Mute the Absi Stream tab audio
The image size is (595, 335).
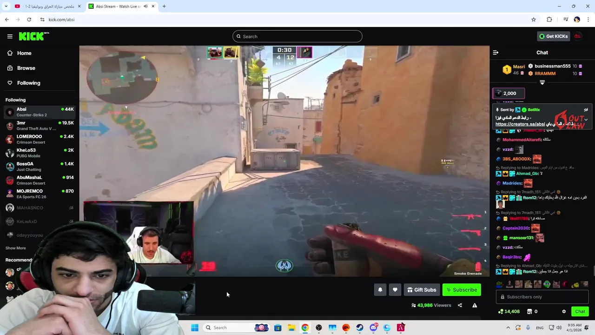[x=145, y=7]
